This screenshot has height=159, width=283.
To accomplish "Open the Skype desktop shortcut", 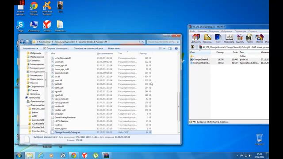I will pos(20,26).
